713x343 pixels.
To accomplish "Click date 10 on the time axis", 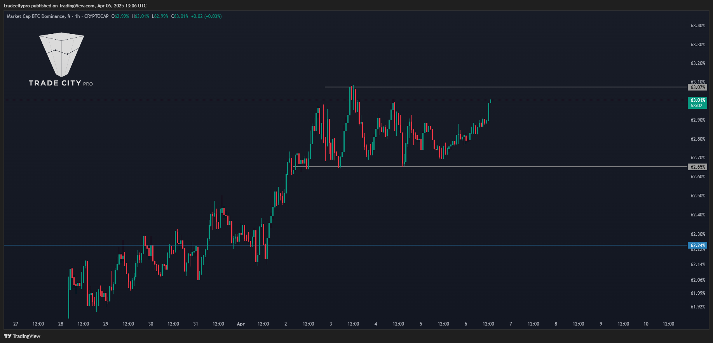I will pos(646,324).
